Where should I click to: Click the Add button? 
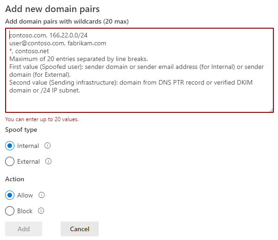(x=24, y=229)
